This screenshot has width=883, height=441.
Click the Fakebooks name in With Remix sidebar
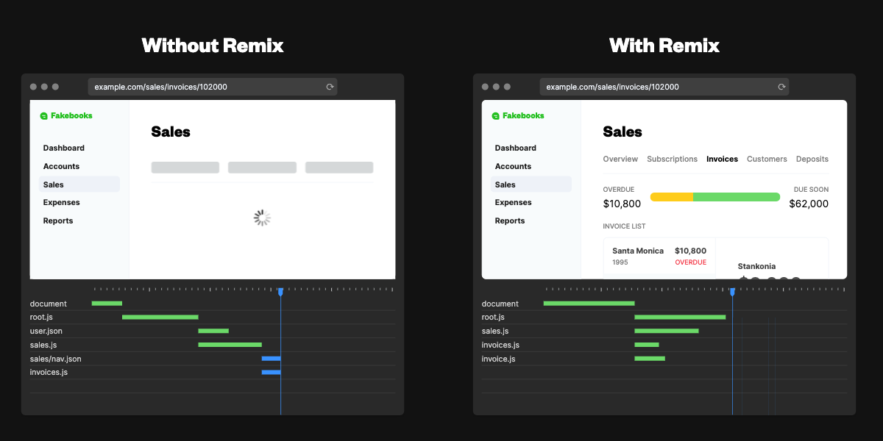523,116
